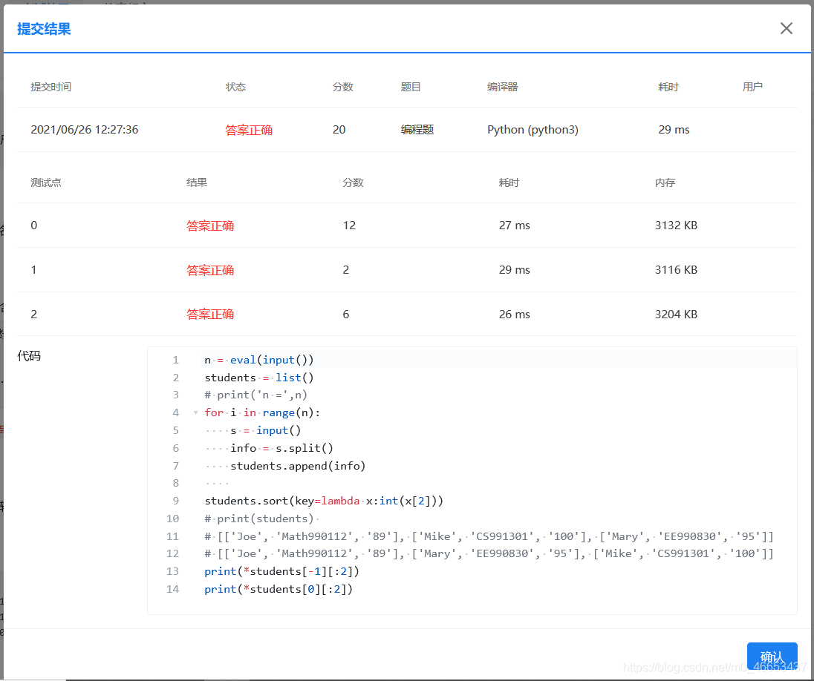Screen dimensions: 814x681
Task: Click the 编译器 column header
Action: pos(502,87)
